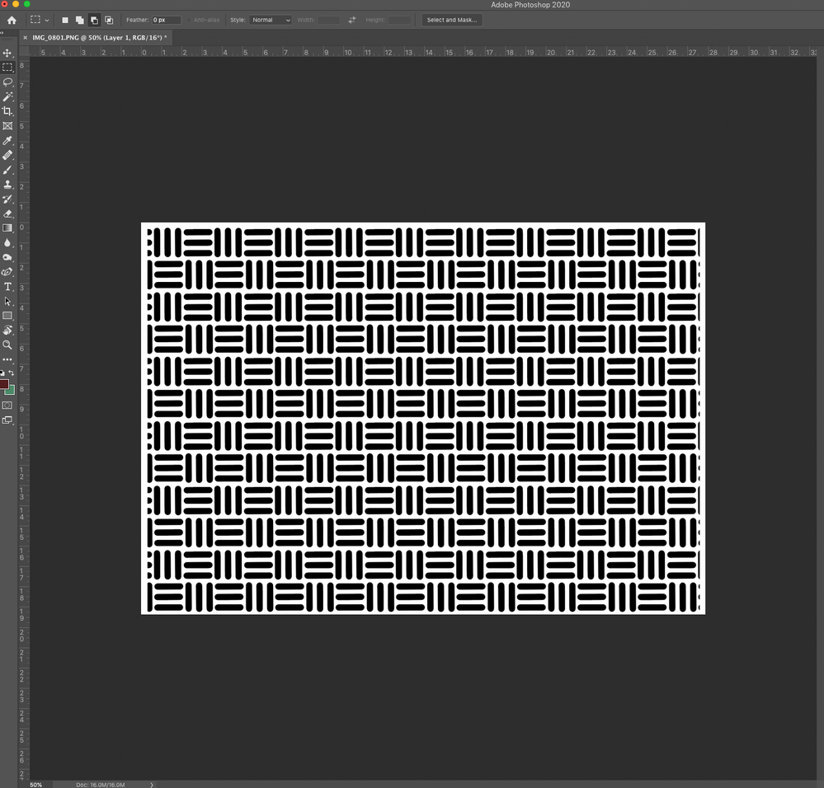
Task: Choose New Selection mode
Action: pos(65,20)
